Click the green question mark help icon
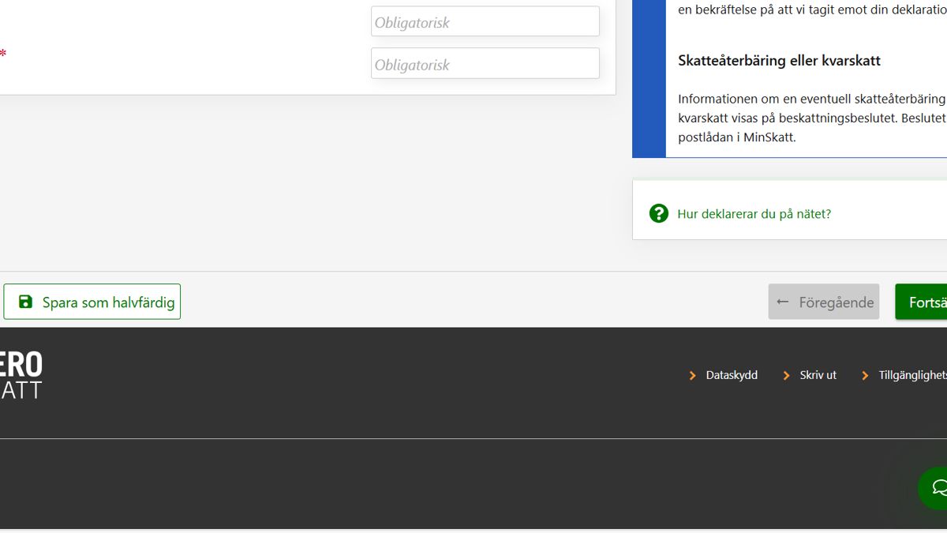The image size is (947, 533). click(x=658, y=213)
